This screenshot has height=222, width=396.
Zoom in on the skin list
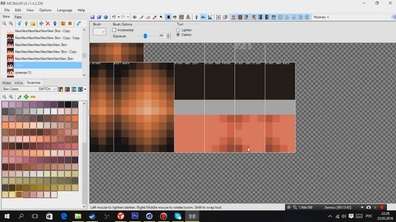click(11, 23)
